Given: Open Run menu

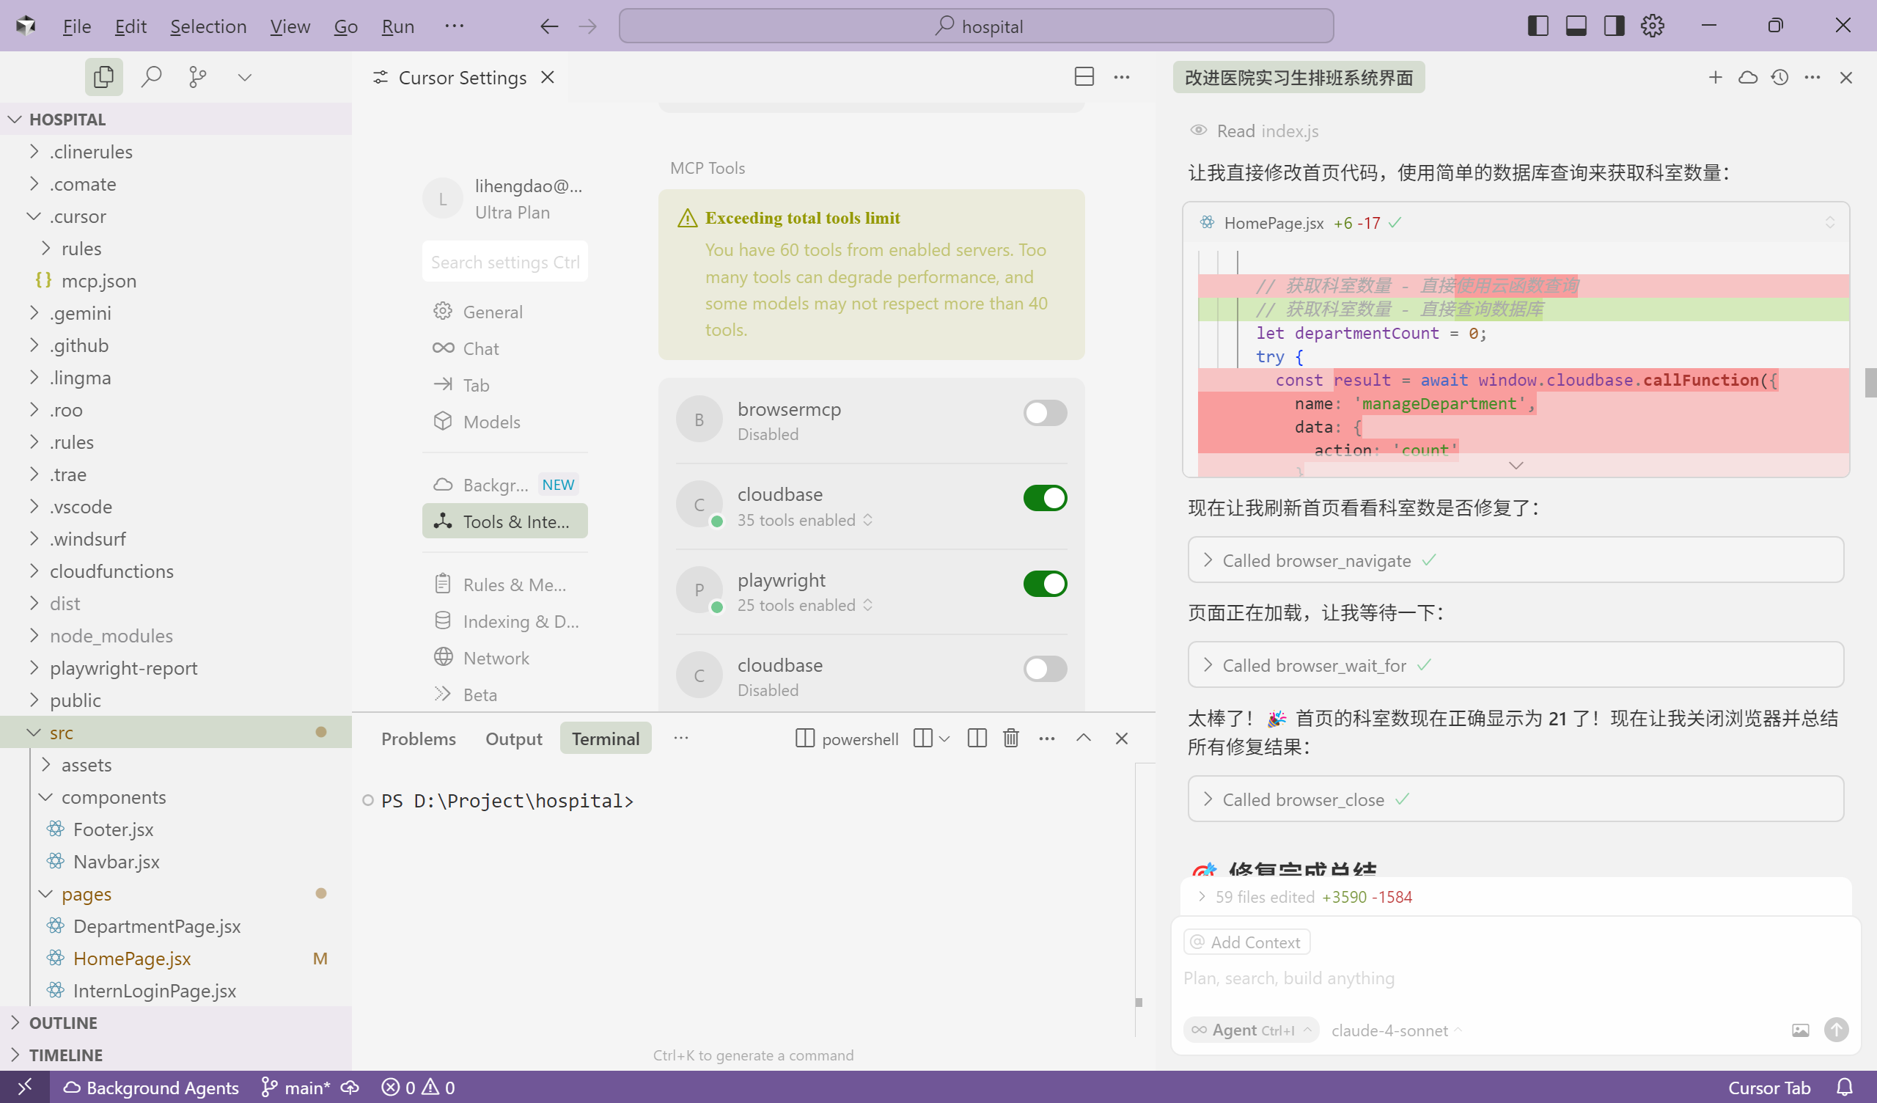Looking at the screenshot, I should click(397, 26).
